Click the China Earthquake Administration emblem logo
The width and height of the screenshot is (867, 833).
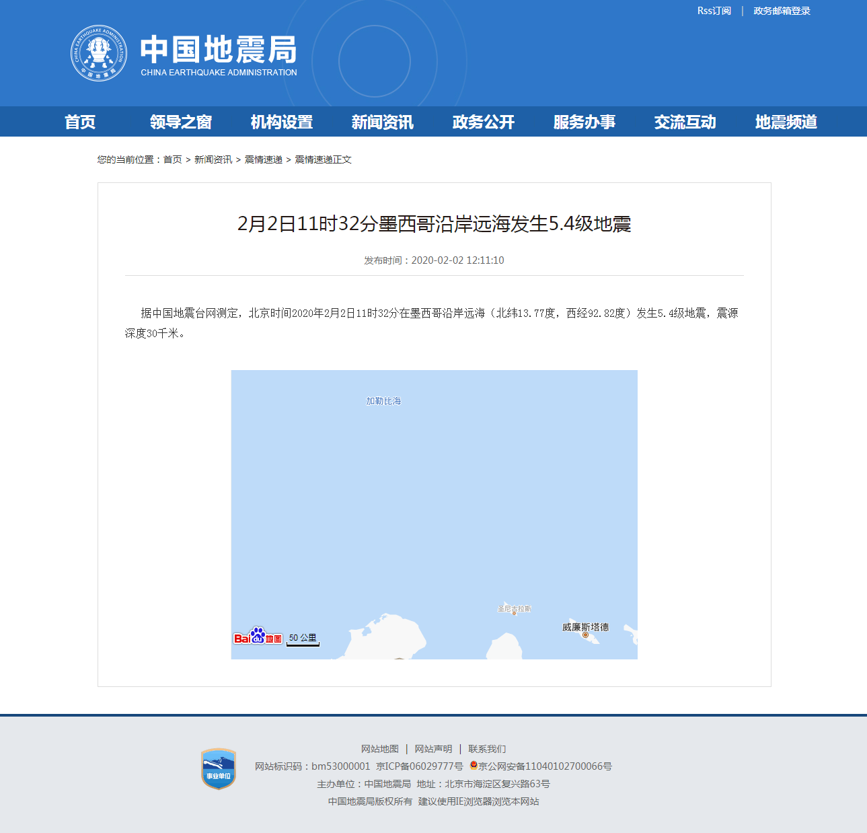tap(99, 54)
